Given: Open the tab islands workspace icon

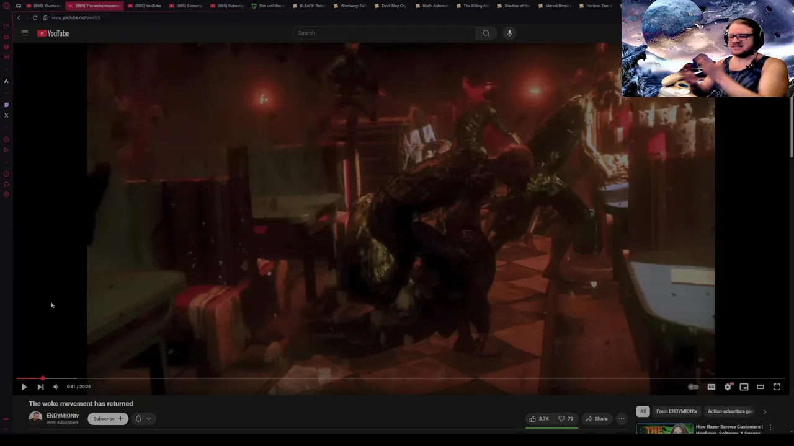Looking at the screenshot, I should (19, 6).
